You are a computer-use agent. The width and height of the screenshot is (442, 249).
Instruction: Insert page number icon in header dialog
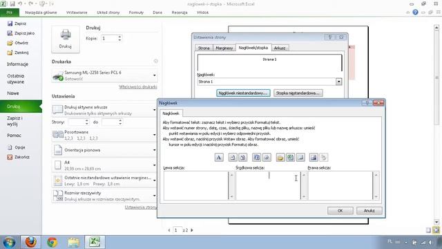point(233,157)
